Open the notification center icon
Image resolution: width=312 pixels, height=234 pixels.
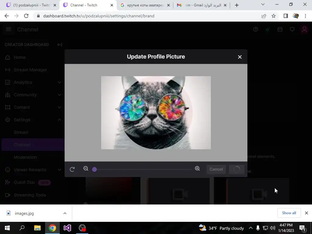click(303, 228)
